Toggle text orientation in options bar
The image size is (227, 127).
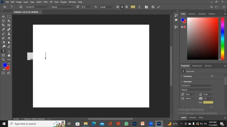click(x=21, y=7)
